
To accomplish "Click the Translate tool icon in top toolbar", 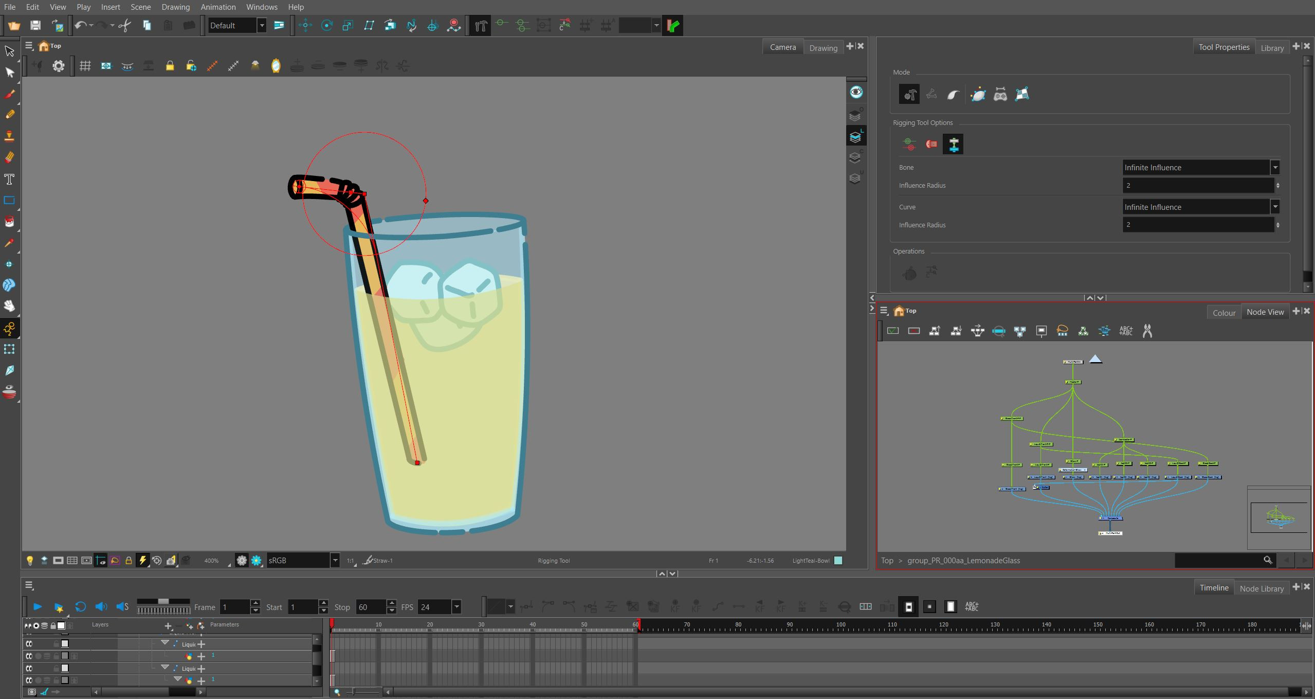I will (305, 25).
